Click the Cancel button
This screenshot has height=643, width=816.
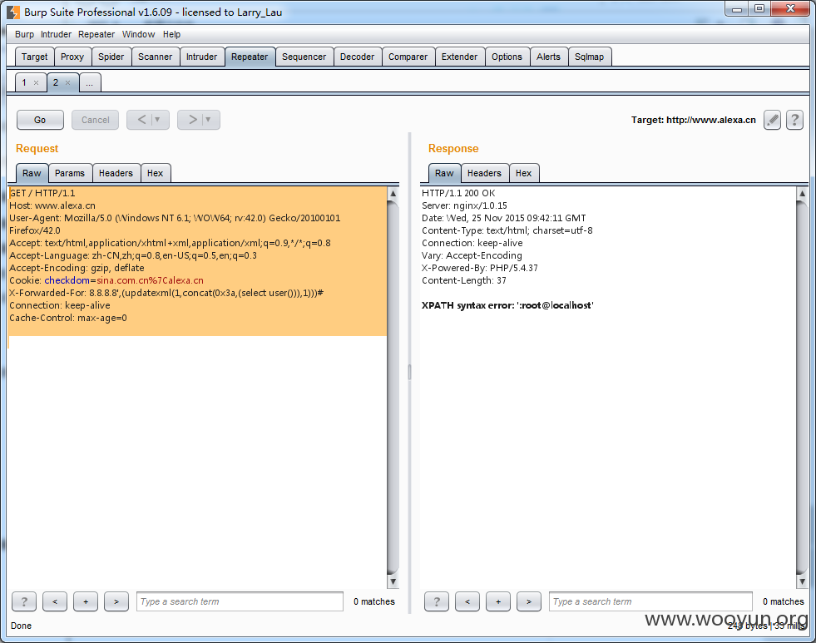tap(95, 120)
